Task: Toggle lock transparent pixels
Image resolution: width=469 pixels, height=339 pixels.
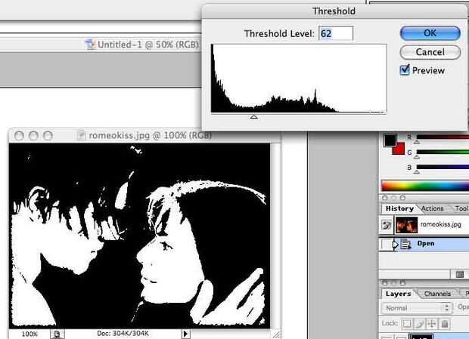Action: point(407,324)
